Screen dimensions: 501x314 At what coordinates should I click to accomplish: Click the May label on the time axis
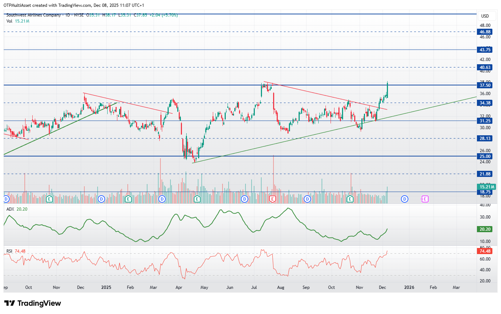(204, 287)
